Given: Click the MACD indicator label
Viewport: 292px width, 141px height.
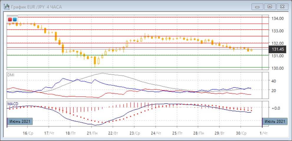Looking at the screenshot, I should click(12, 104).
